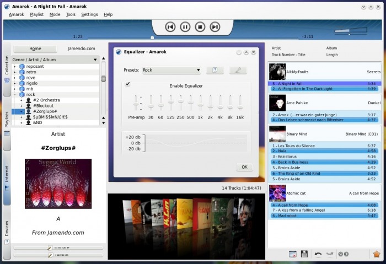This screenshot has height=264, width=386.
Task: Select track Das Leben schmeckt nach Bitterbier
Action: point(324,120)
